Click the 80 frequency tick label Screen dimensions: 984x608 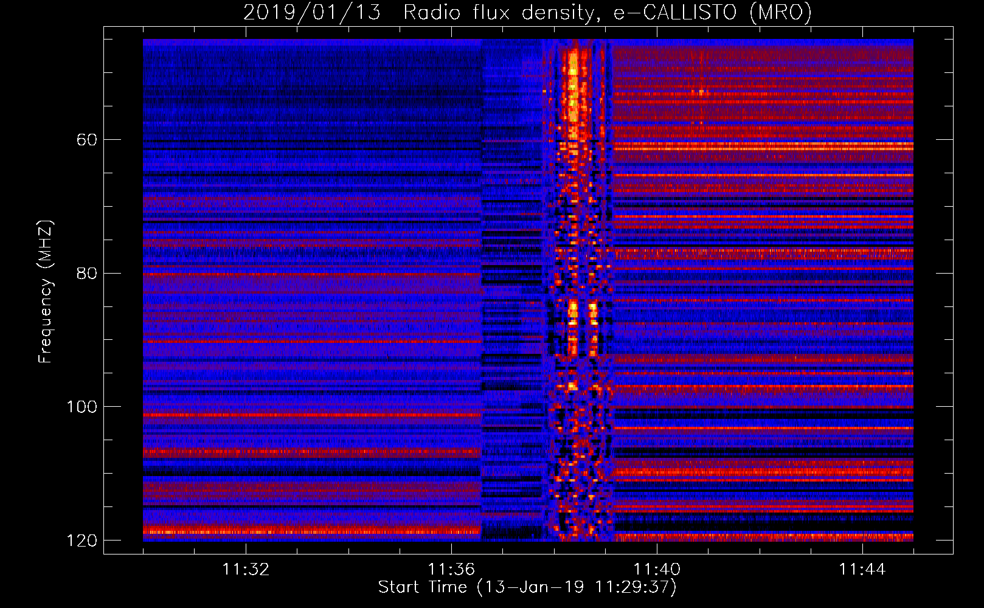click(86, 273)
